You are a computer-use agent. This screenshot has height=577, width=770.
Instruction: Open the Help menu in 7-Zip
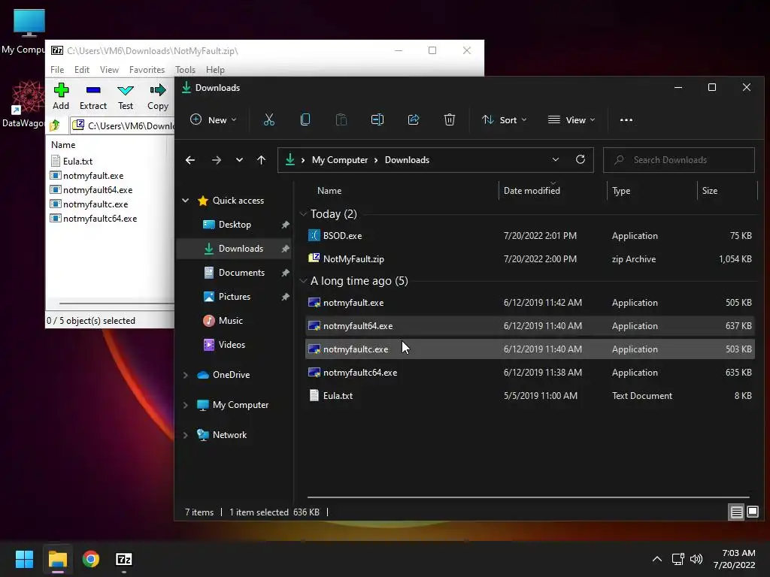tap(215, 70)
